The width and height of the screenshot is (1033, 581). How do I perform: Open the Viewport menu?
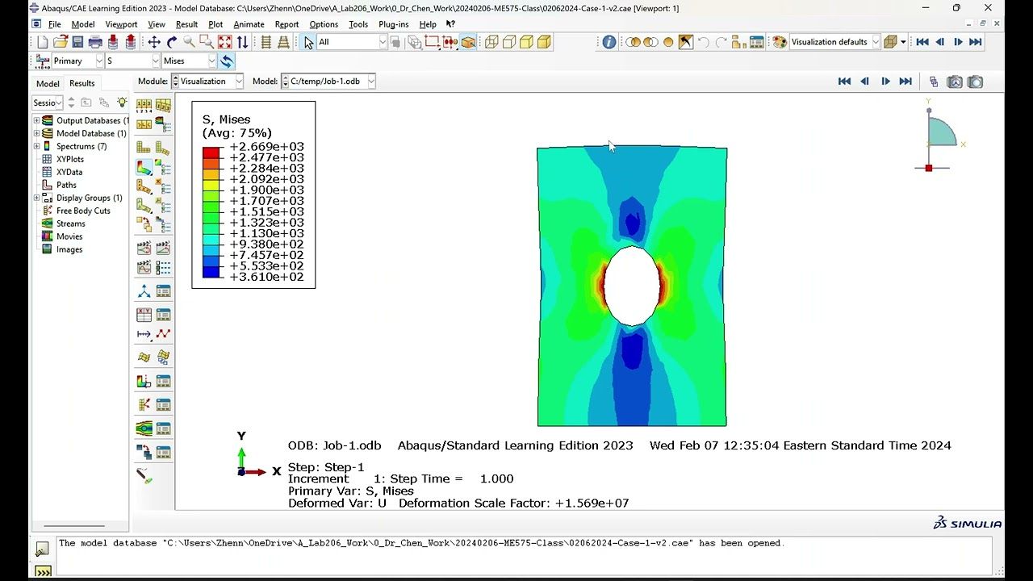point(121,24)
